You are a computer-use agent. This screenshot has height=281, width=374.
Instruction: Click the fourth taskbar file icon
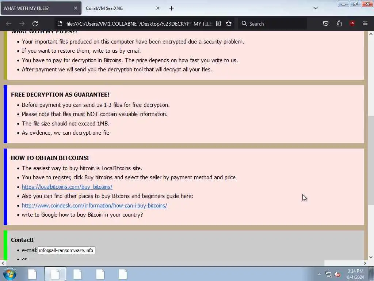(100, 274)
